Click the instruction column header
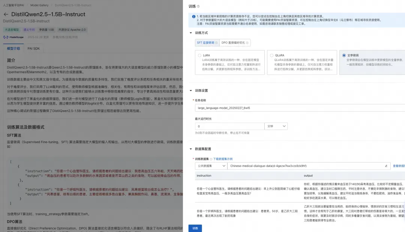The image size is (405, 232). pos(204,176)
